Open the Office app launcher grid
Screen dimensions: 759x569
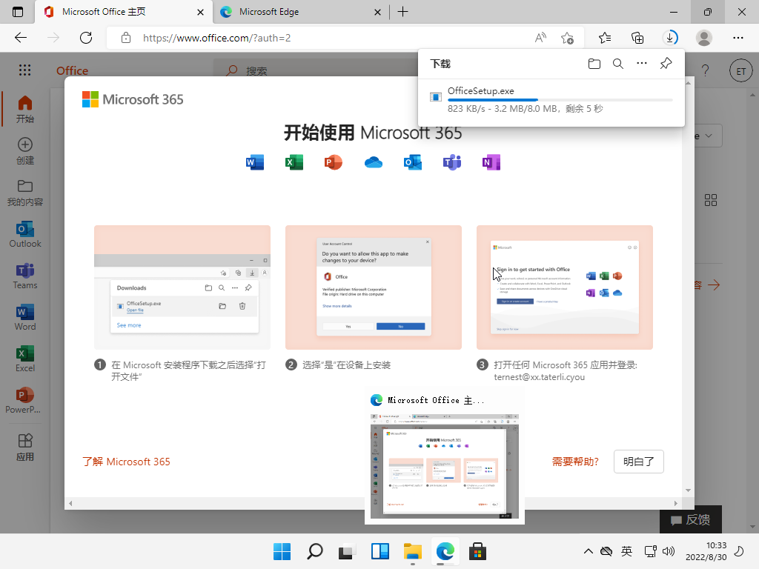coord(24,70)
